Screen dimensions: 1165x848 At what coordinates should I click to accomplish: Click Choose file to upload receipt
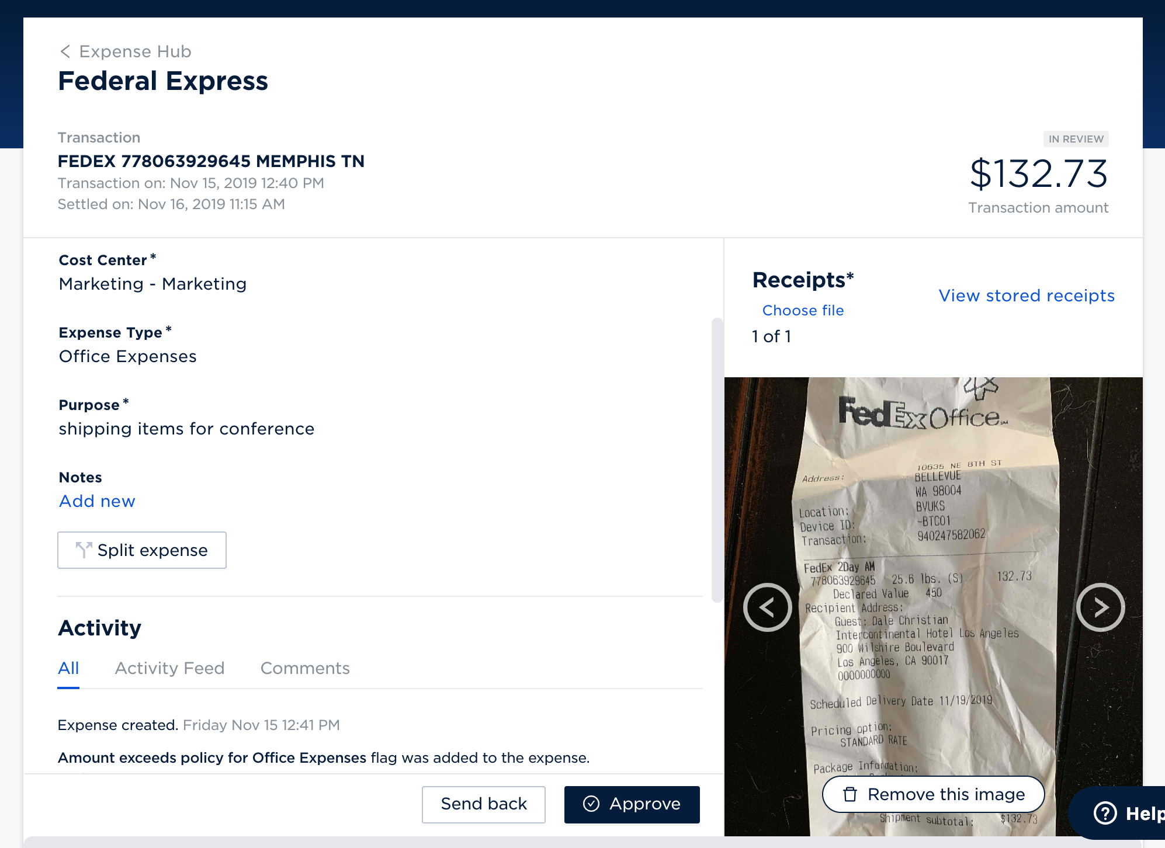(x=803, y=311)
